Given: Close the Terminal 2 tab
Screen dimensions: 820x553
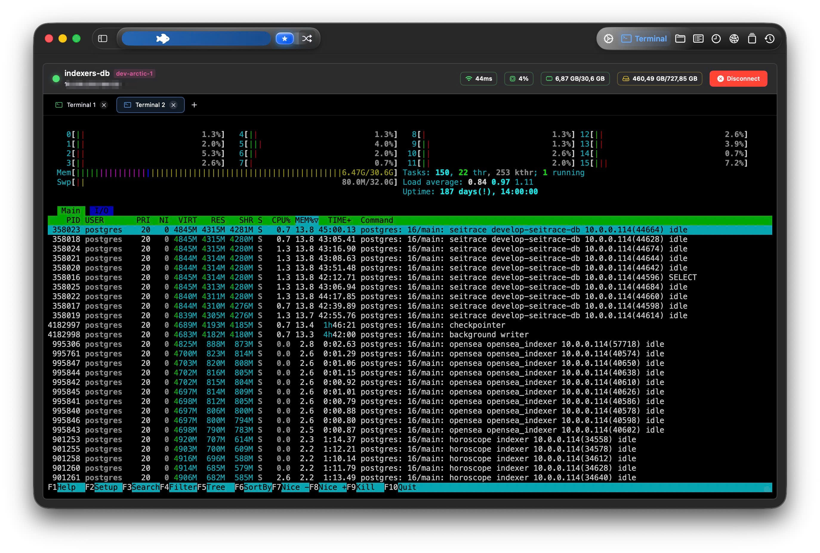Looking at the screenshot, I should click(174, 105).
